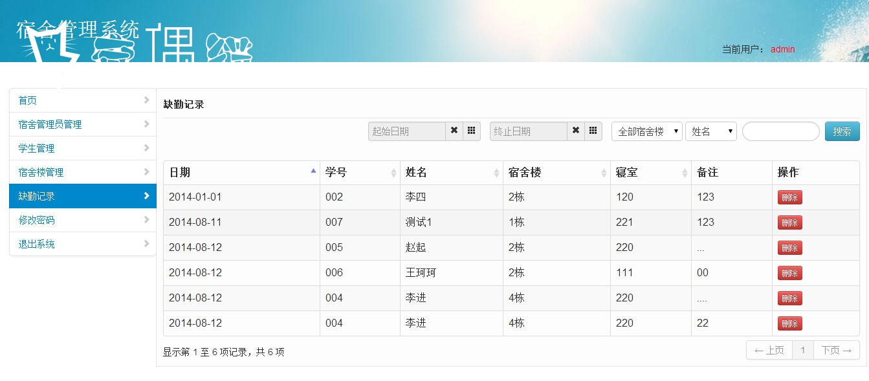The image size is (869, 381).
Task: Delete the record for 王珂珂
Action: click(x=789, y=273)
